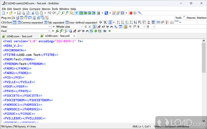Screen dimensions: 207x129
Task: Click the Sort A to Z icon
Action: point(118,22)
